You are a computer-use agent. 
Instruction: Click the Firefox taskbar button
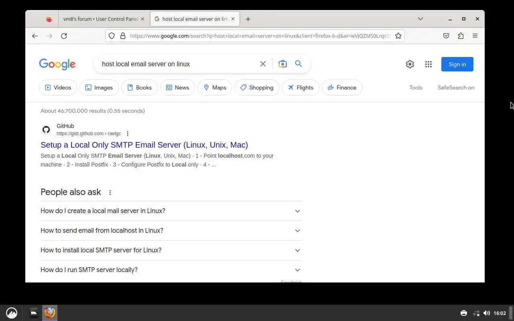coord(50,313)
